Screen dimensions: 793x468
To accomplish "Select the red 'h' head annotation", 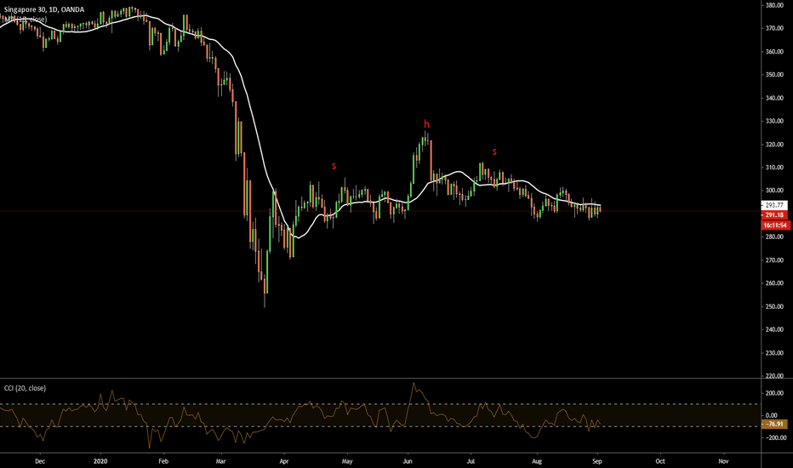I will (426, 124).
